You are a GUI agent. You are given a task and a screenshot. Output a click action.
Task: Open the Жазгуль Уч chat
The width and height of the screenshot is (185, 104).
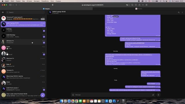(23, 60)
